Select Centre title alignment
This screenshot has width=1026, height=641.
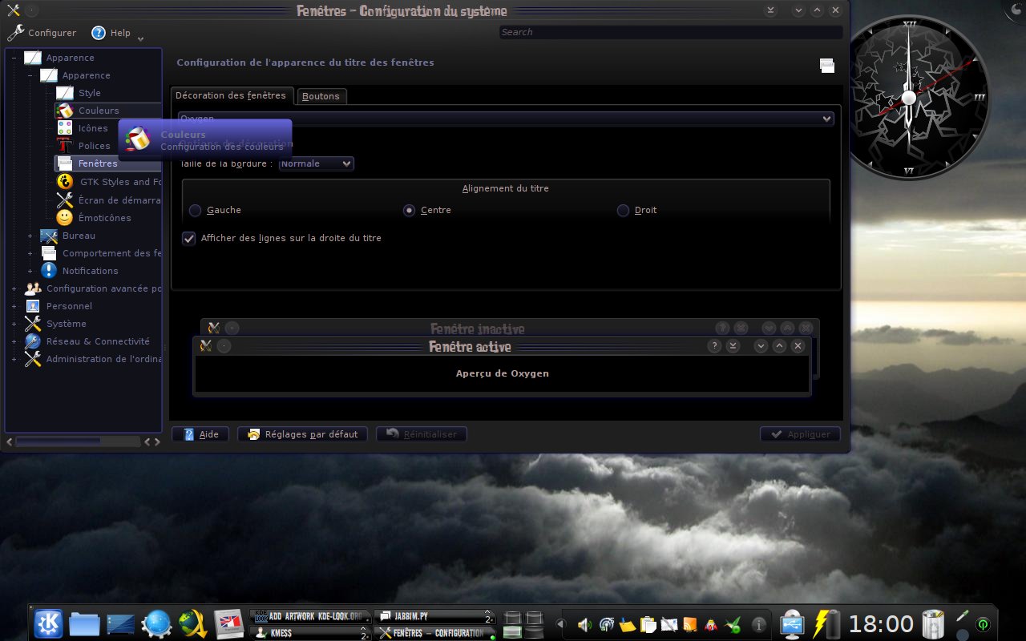(427, 210)
